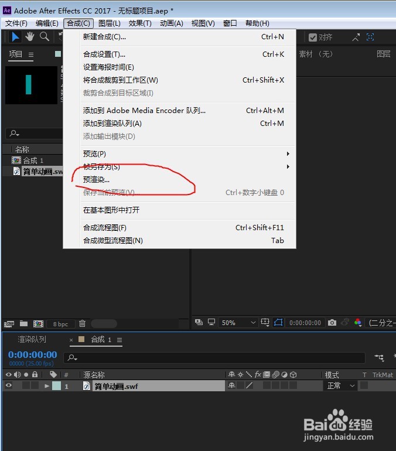396x451 pixels.
Task: Click the 0:00:00:00 viewer timecode button
Action: pyautogui.click(x=305, y=323)
